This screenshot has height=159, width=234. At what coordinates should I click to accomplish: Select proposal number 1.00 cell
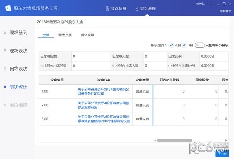[57, 92]
